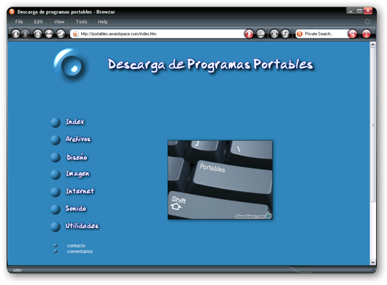Click the blue ball beside Archivos
The image size is (387, 285).
tap(56, 140)
